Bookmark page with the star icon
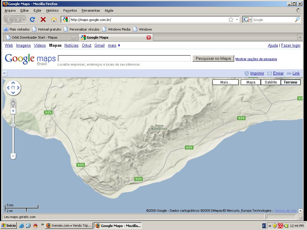The height and width of the screenshot is (230, 307). pos(231,20)
